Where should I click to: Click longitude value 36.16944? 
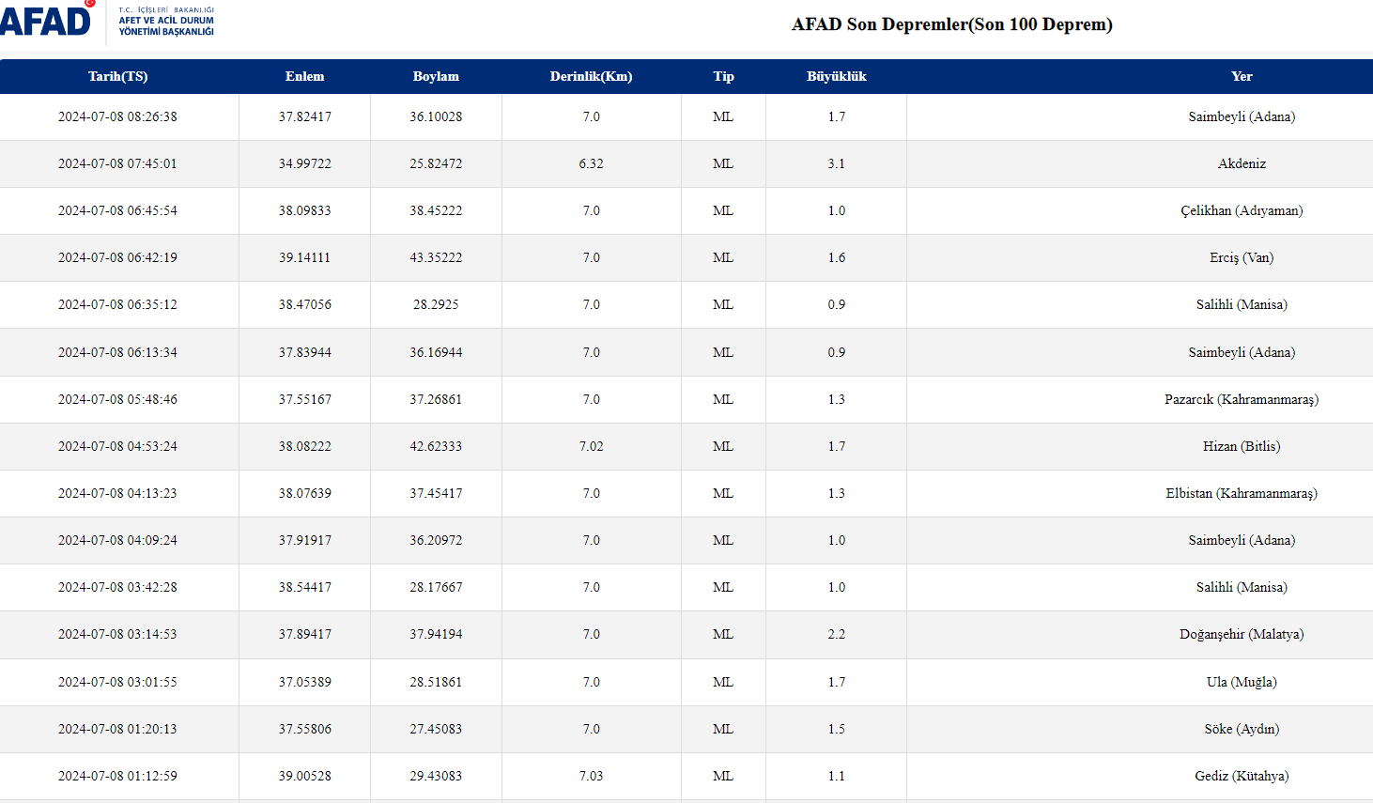point(436,352)
